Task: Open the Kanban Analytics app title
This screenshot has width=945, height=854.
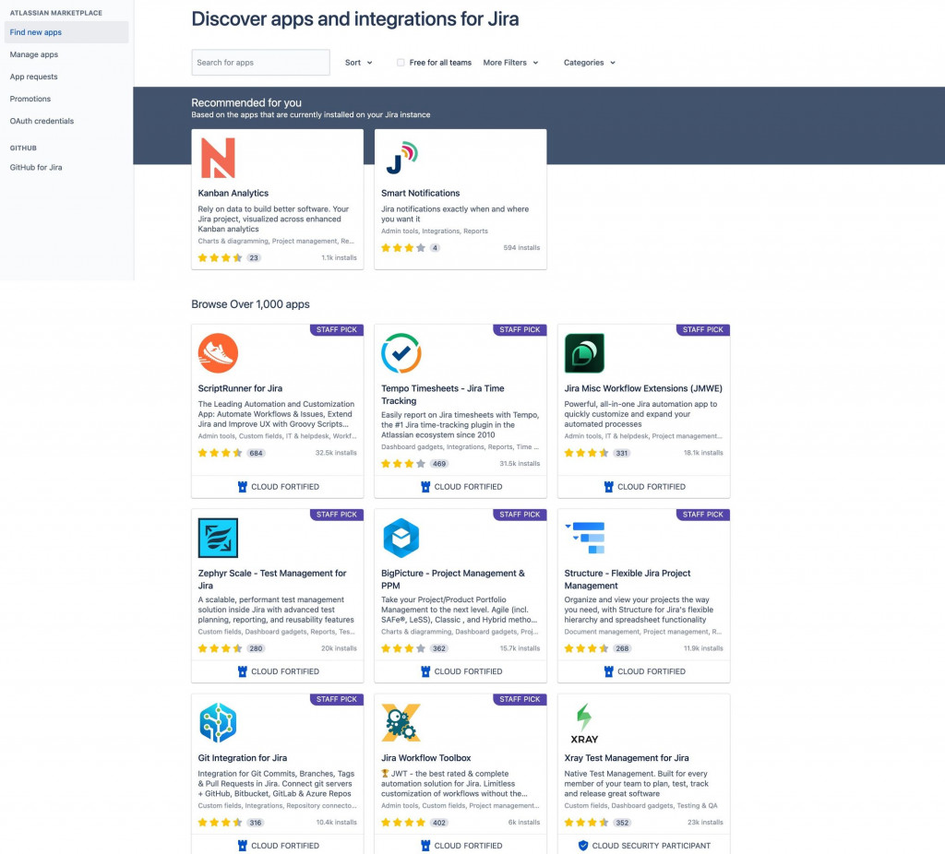Action: tap(233, 194)
